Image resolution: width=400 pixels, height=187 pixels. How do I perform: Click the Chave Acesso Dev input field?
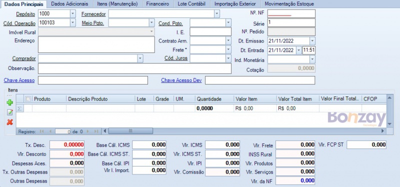point(260,80)
